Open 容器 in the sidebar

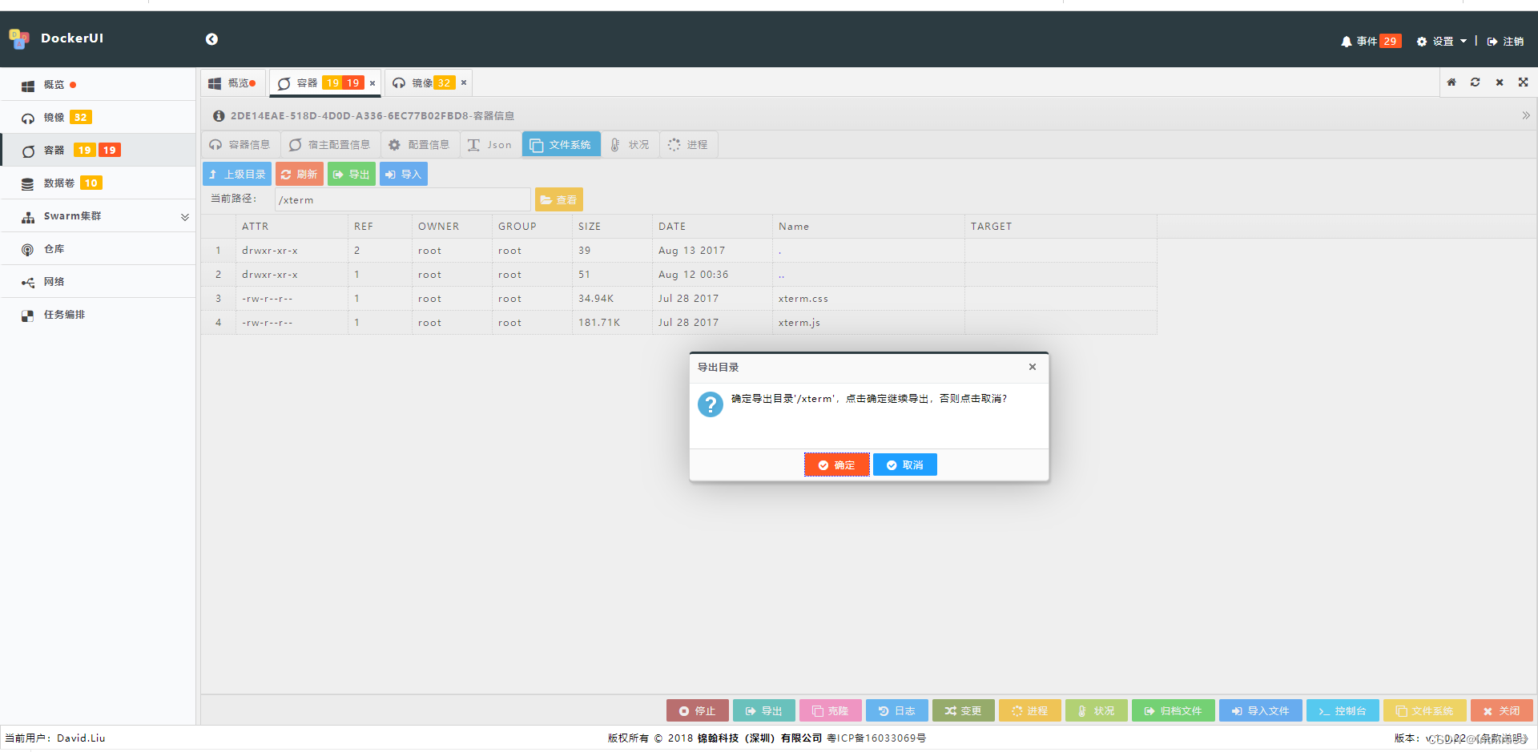point(98,150)
